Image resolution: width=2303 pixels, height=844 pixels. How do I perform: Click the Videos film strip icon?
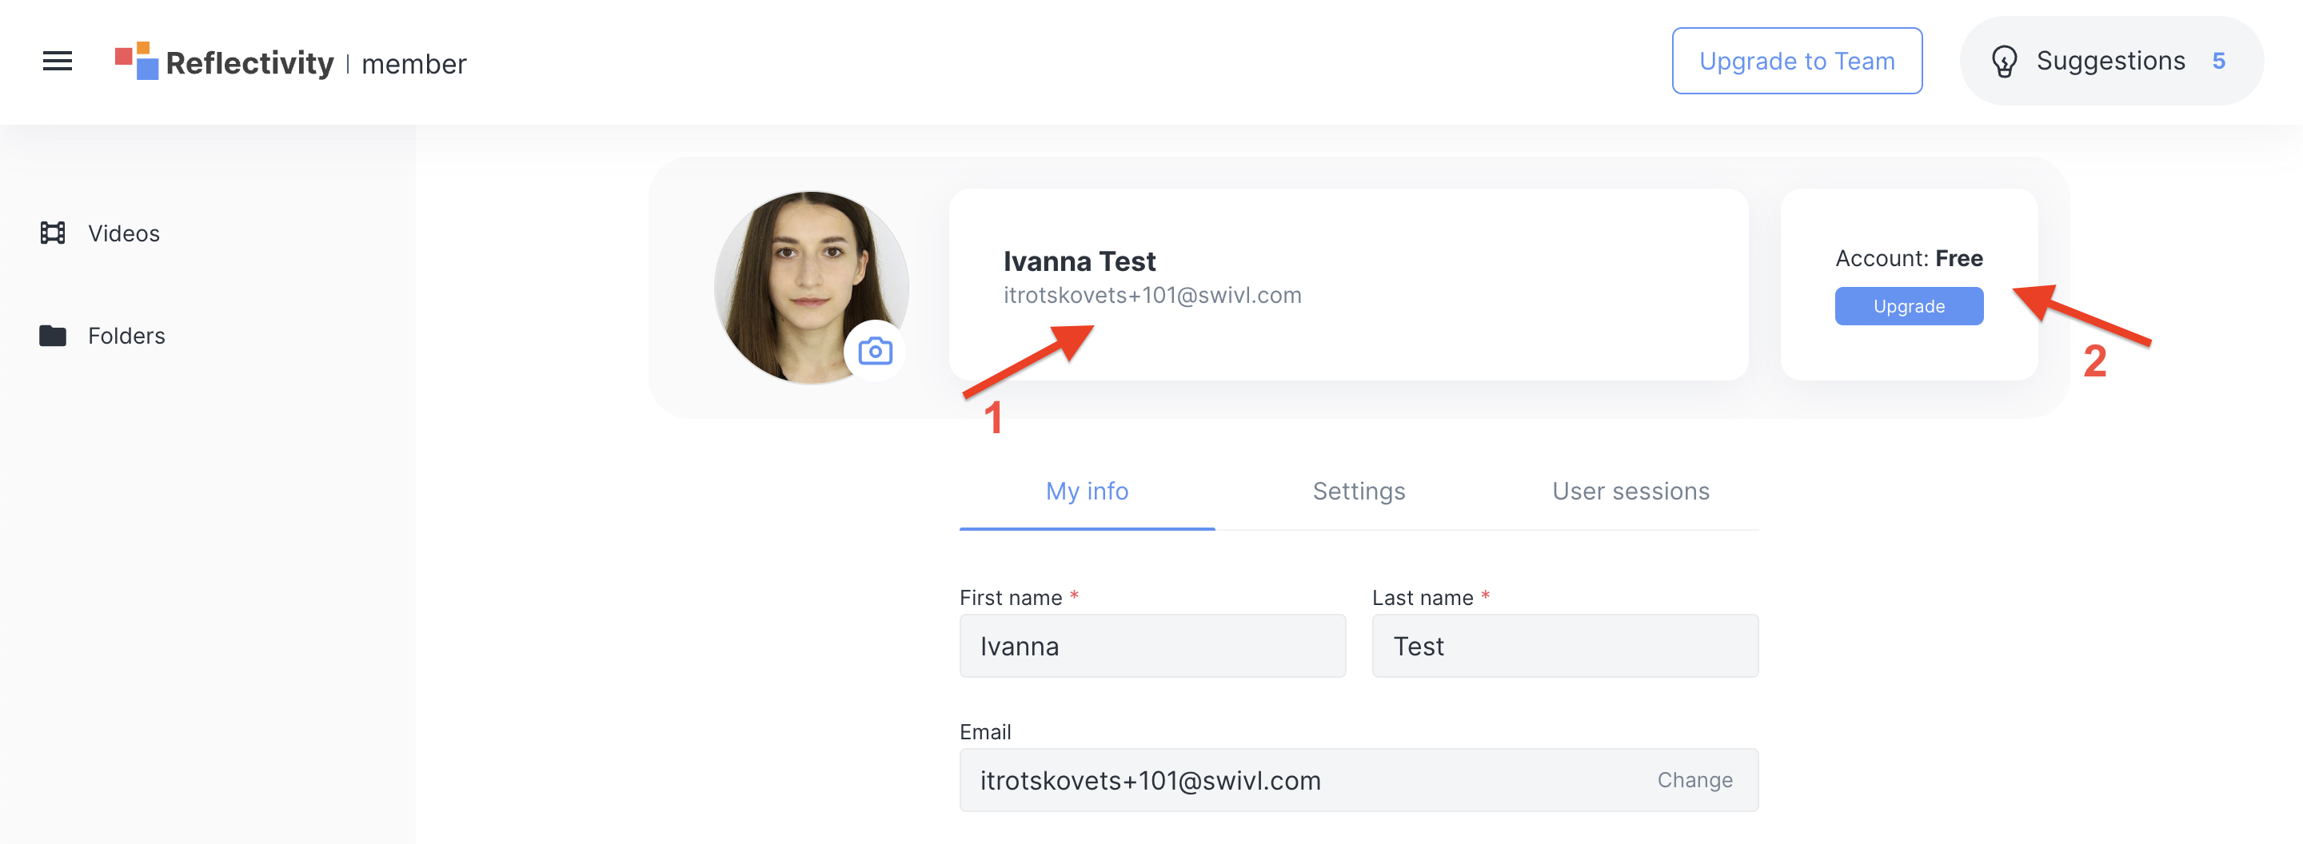pyautogui.click(x=53, y=233)
